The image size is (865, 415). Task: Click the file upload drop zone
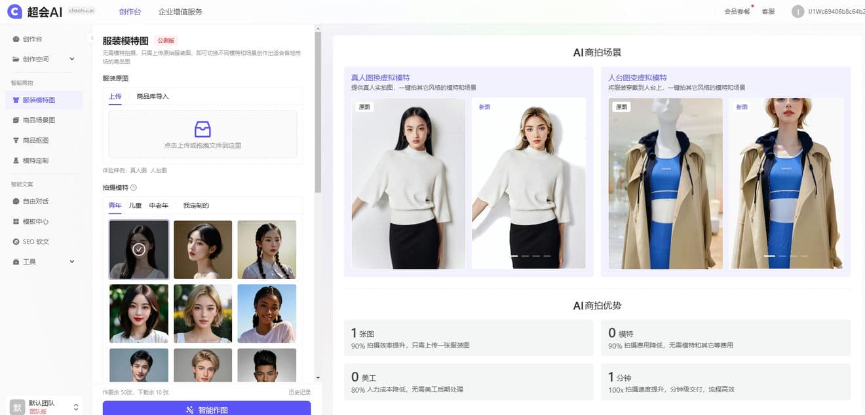[x=203, y=134]
